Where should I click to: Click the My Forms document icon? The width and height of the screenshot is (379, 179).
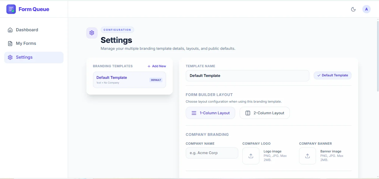(x=10, y=43)
